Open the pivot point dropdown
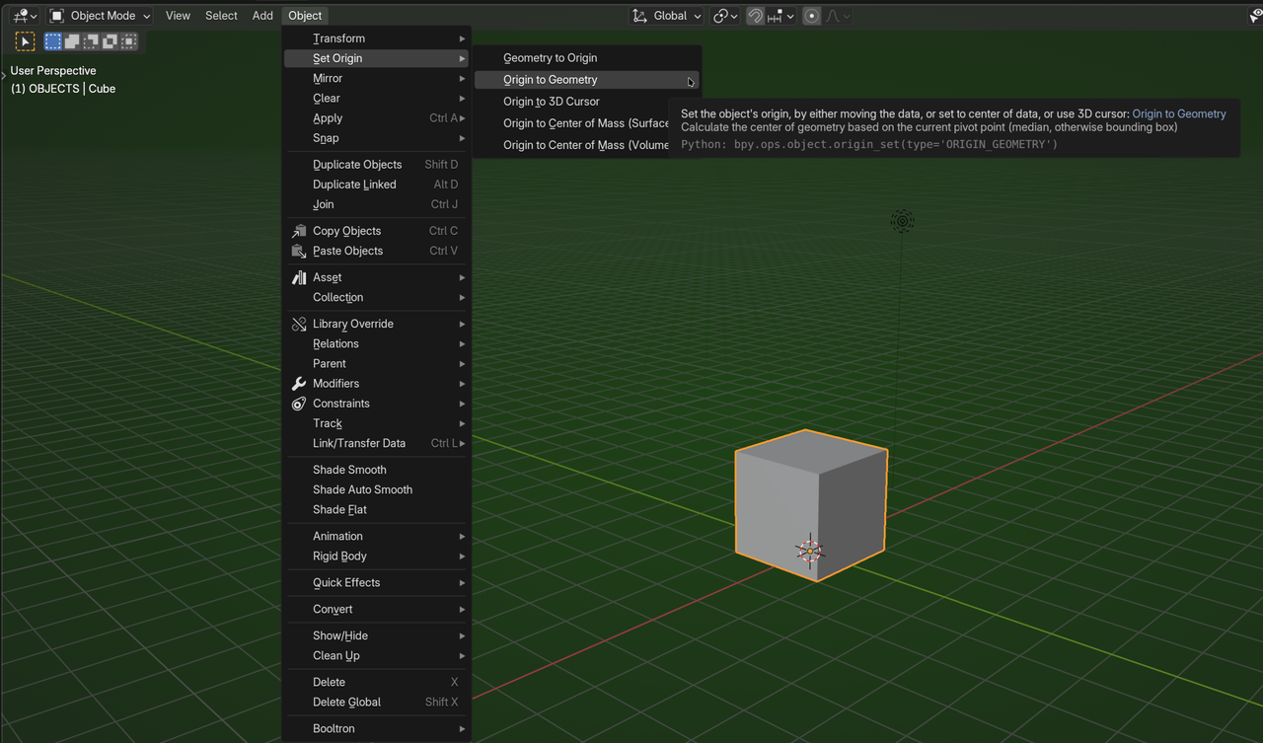This screenshot has height=743, width=1263. pyautogui.click(x=725, y=16)
